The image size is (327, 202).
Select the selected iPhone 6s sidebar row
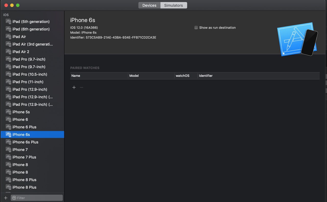tap(32, 134)
